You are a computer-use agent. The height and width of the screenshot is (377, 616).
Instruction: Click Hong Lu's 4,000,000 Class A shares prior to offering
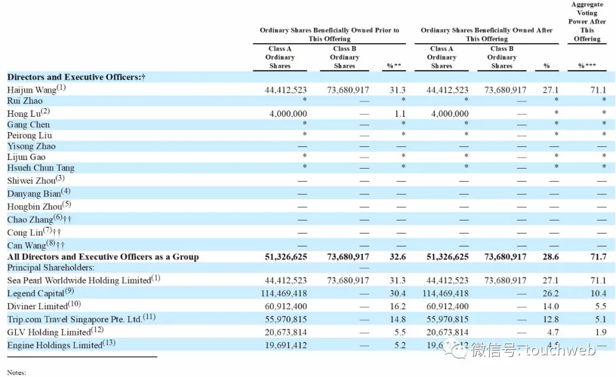[x=288, y=114]
